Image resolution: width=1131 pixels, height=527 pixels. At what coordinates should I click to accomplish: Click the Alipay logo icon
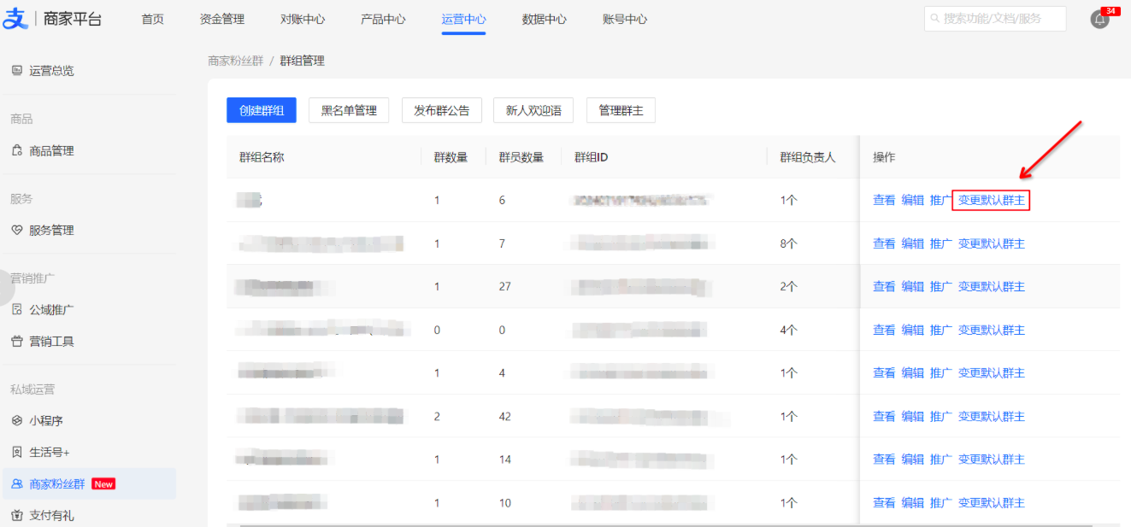point(15,19)
